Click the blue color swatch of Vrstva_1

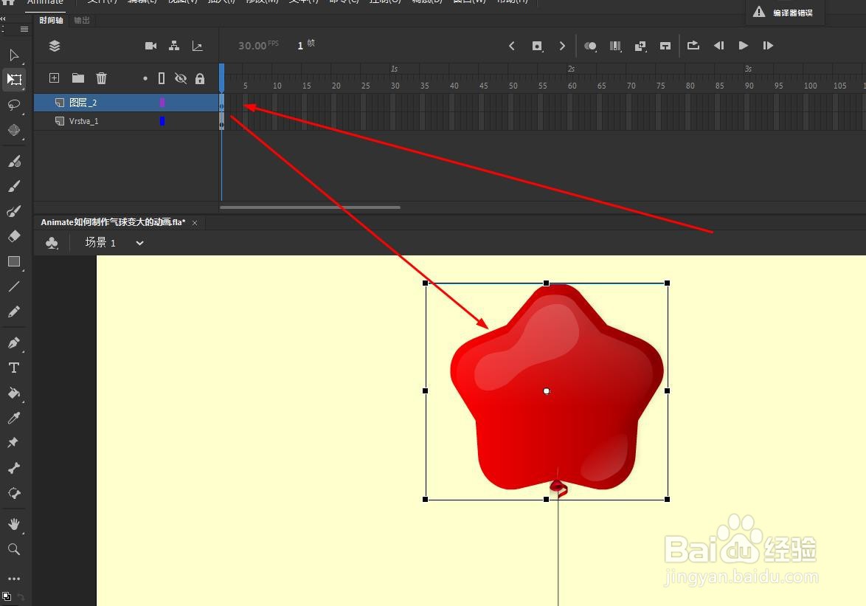tap(162, 121)
